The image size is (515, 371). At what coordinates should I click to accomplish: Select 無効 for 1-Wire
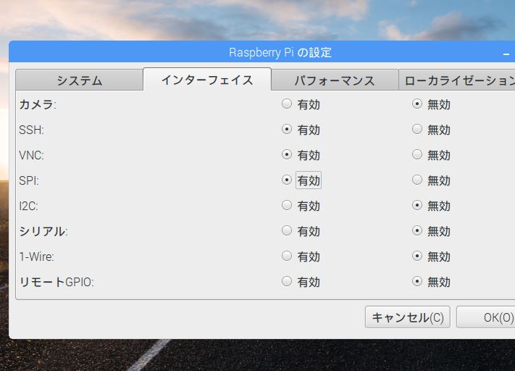[417, 257]
